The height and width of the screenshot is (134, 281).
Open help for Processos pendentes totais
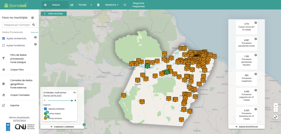[256, 39]
